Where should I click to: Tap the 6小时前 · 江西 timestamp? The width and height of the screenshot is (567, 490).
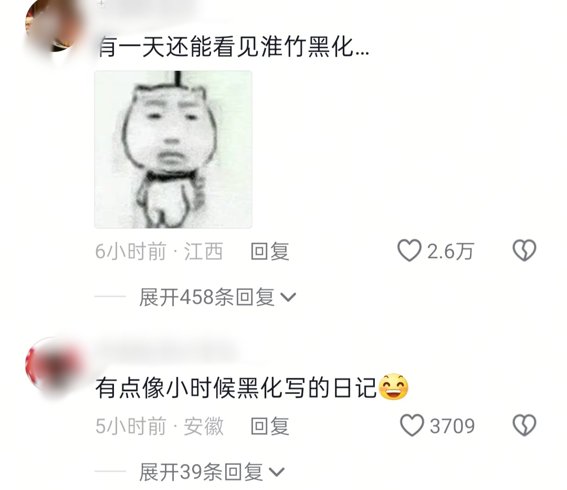pos(159,252)
